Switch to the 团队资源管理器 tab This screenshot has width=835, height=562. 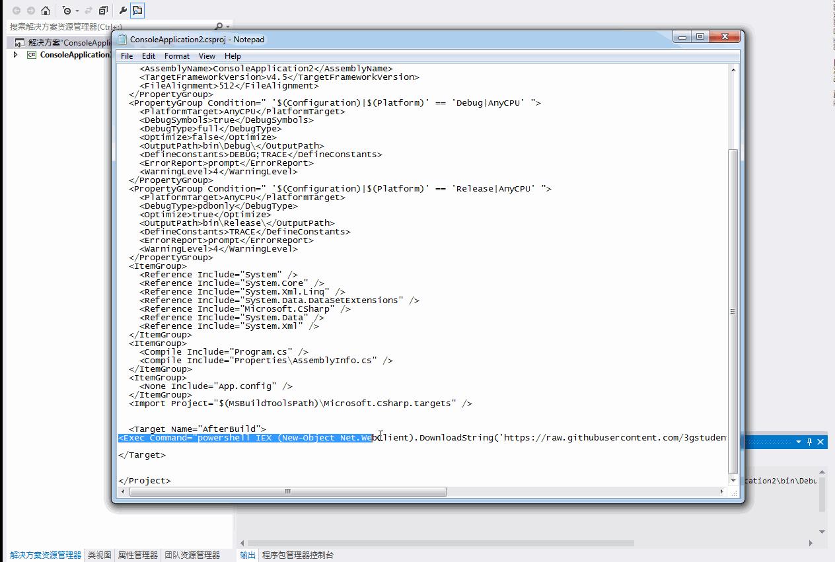[192, 555]
